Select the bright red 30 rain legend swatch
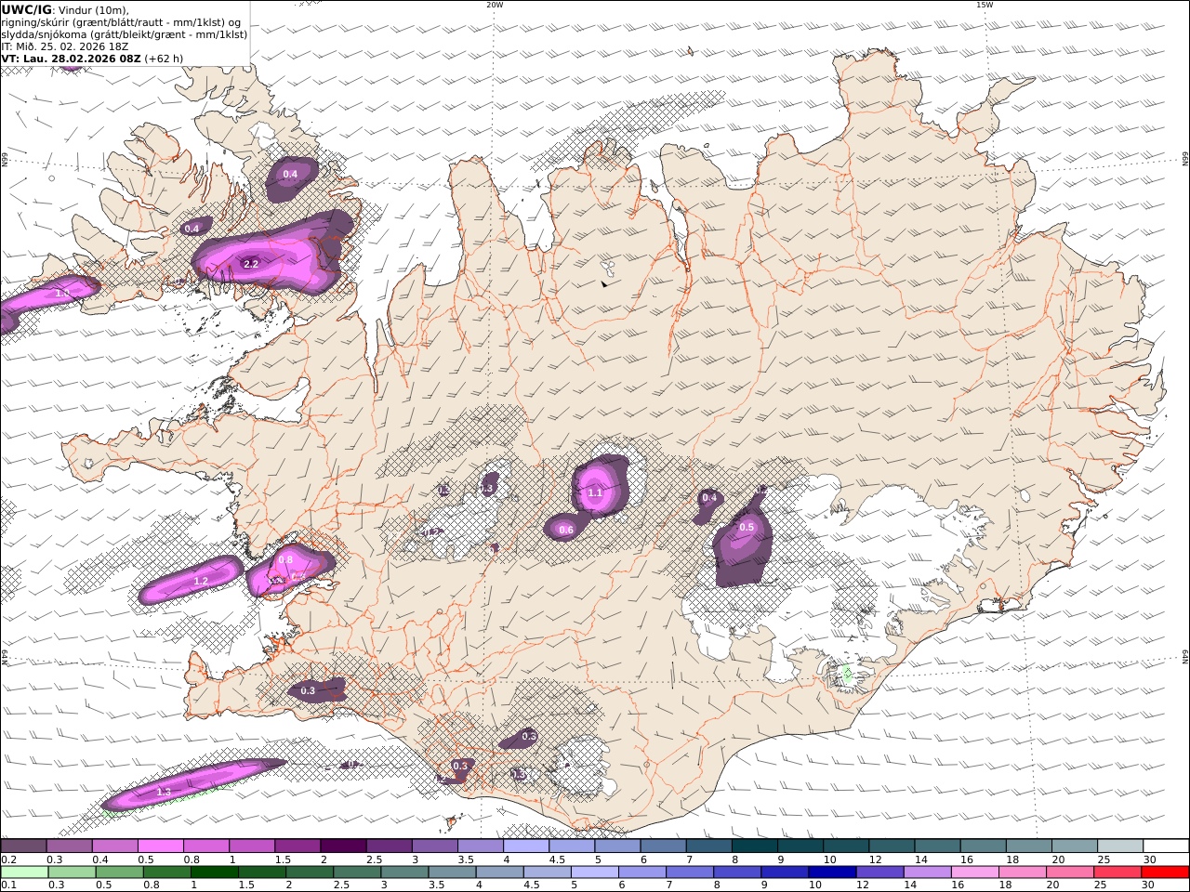 coord(1165,872)
